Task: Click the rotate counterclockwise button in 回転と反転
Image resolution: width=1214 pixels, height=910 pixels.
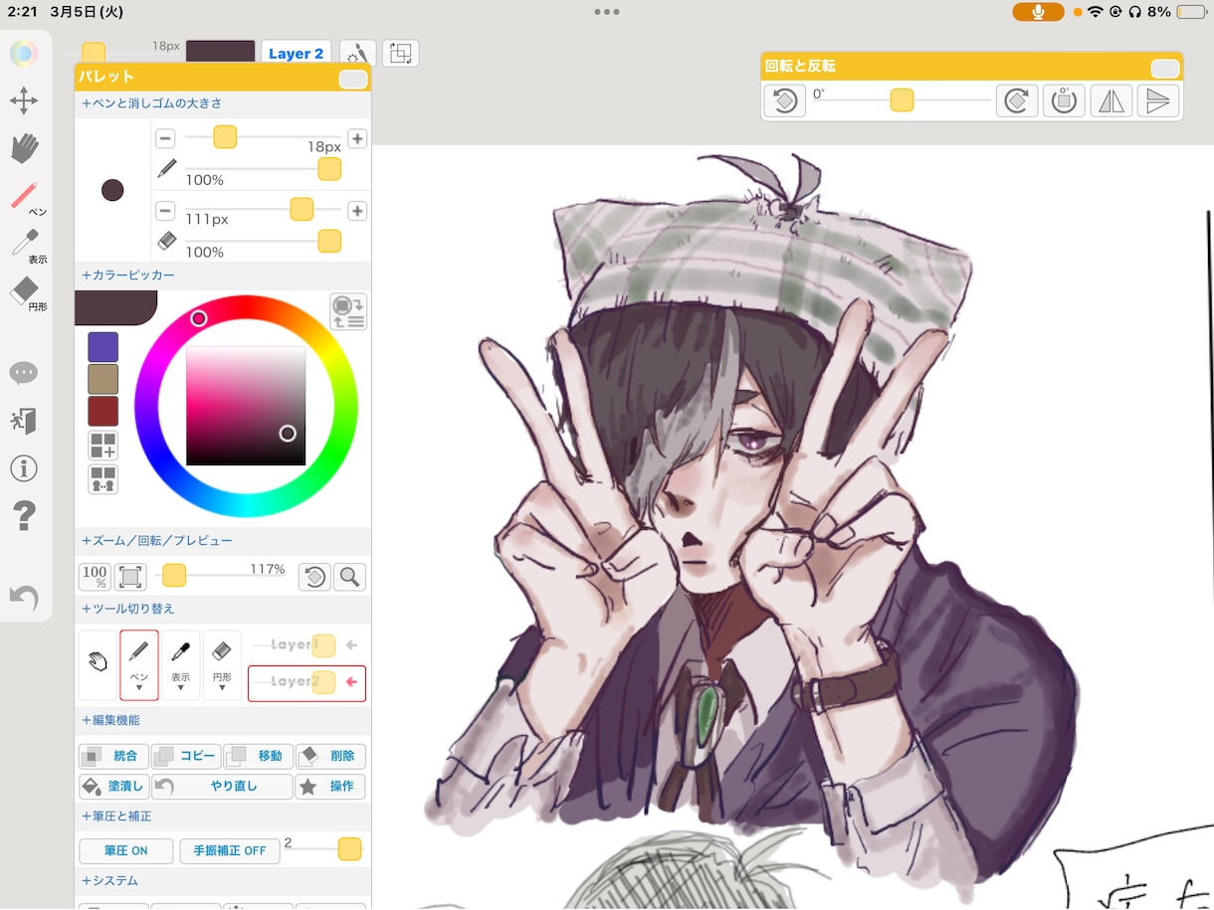Action: coord(784,100)
